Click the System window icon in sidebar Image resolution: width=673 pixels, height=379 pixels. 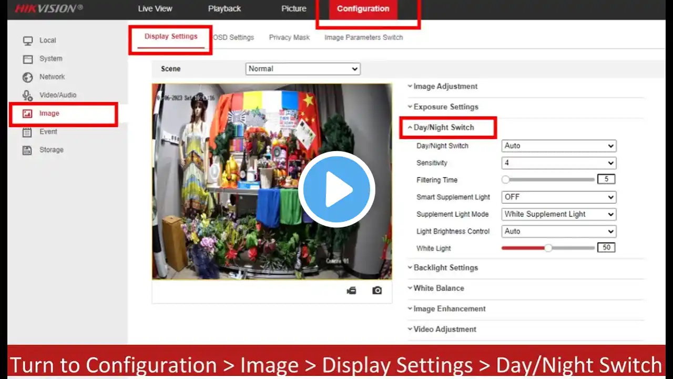[x=28, y=59]
